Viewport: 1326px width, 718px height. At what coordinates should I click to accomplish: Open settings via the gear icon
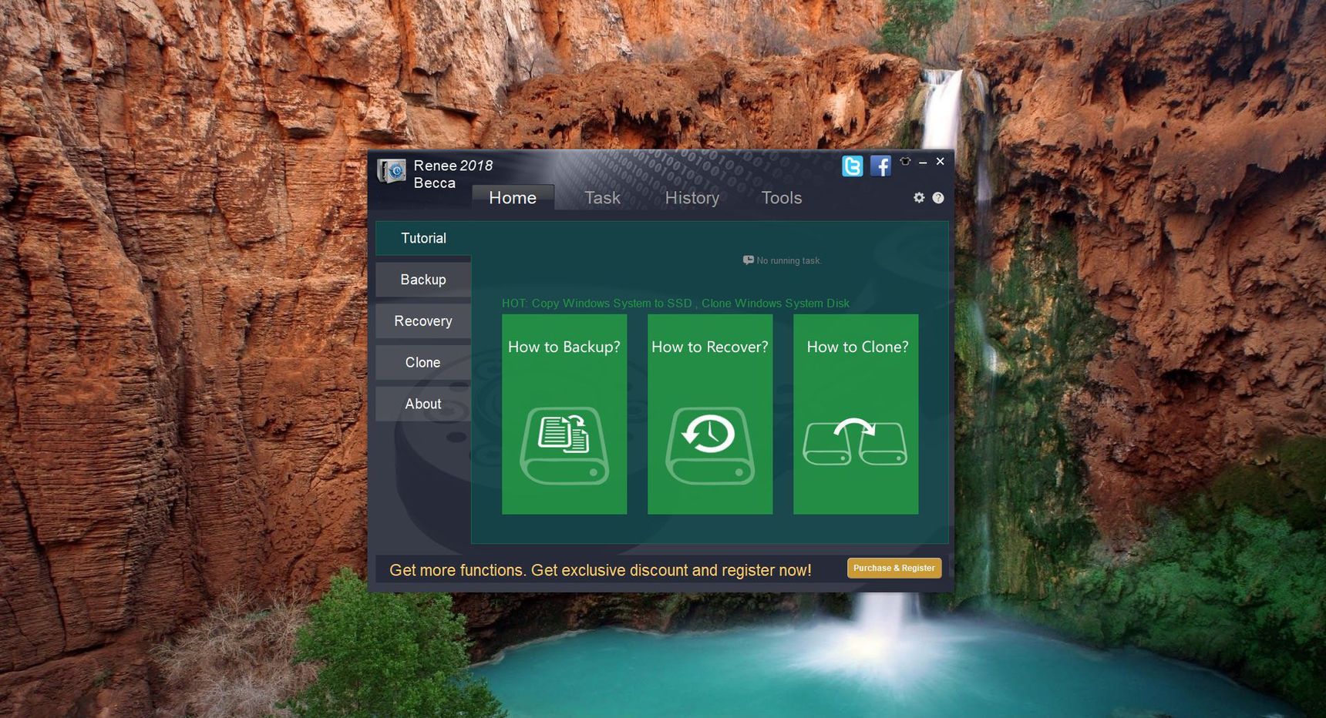click(x=919, y=197)
